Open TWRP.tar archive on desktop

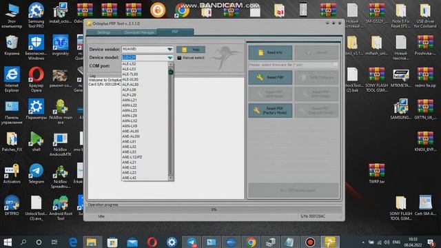pyautogui.click(x=377, y=174)
